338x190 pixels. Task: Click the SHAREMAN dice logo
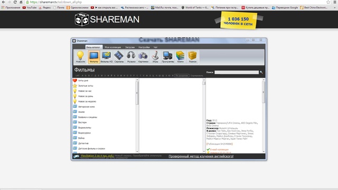(82, 20)
